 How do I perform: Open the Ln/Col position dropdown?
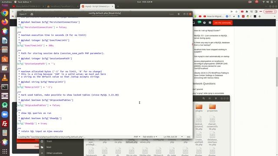coord(173,137)
